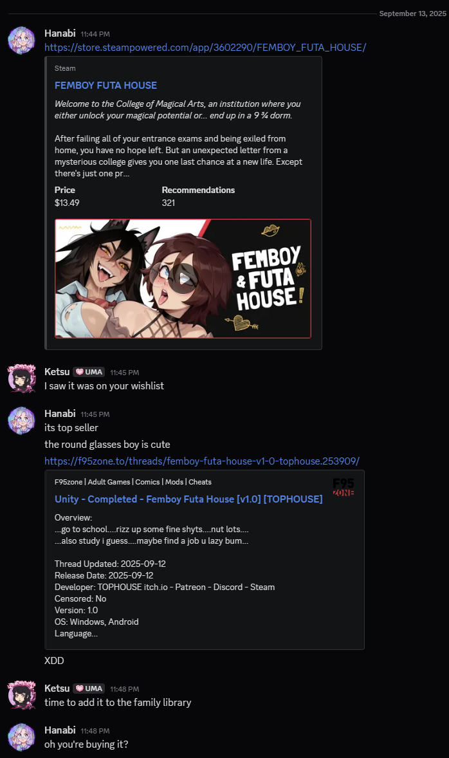This screenshot has height=758, width=449.
Task: Click the Ketsu username at 11:48 PM
Action: [57, 688]
